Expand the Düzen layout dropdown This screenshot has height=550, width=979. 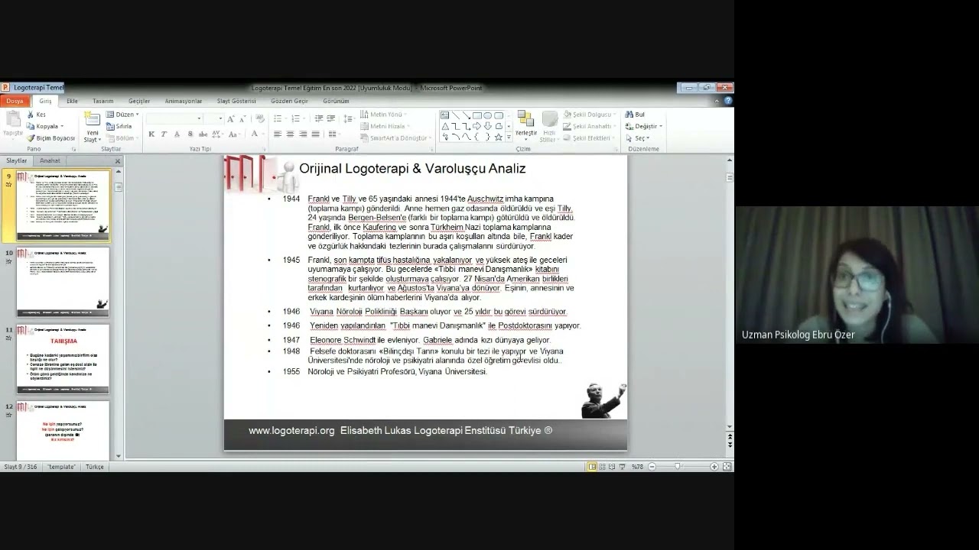pyautogui.click(x=122, y=115)
